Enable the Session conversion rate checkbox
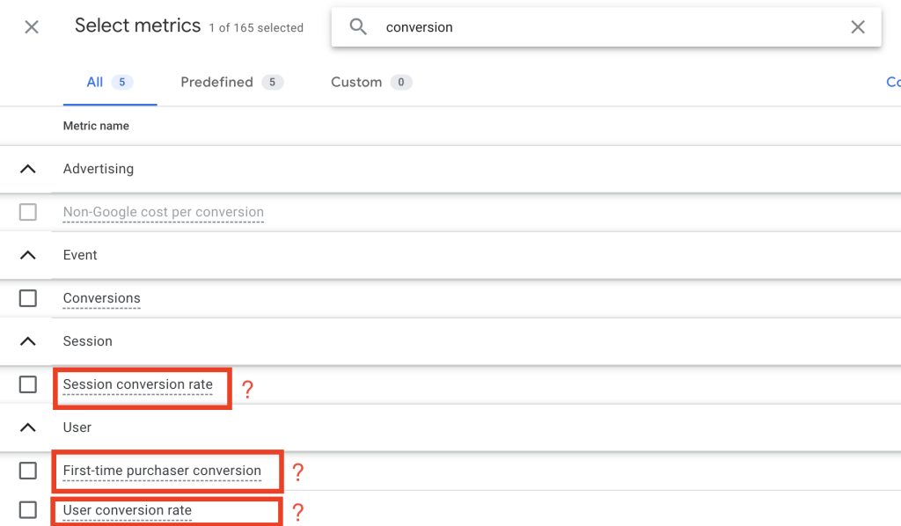 28,384
